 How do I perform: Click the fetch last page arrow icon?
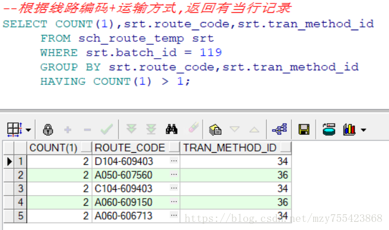(x=151, y=129)
